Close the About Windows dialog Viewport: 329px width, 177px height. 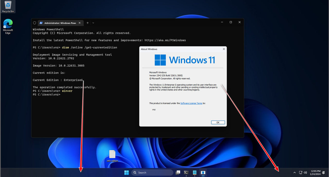point(224,49)
